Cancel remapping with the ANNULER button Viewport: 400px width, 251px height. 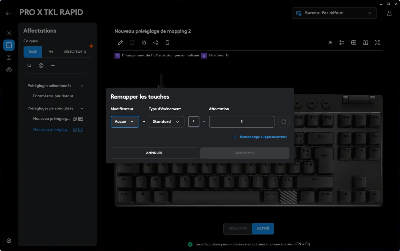point(154,153)
